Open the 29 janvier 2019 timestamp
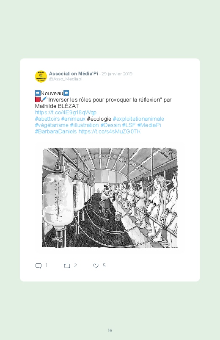Image resolution: width=220 pixels, height=340 pixels. coord(117,74)
